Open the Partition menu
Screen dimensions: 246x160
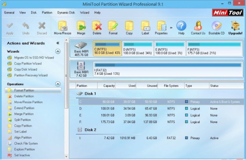pos(47,12)
